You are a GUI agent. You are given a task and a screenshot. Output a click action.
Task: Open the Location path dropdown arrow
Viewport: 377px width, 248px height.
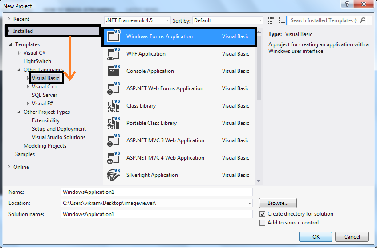point(250,204)
